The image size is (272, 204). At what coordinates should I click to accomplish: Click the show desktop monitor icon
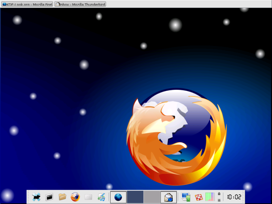pos(186,197)
